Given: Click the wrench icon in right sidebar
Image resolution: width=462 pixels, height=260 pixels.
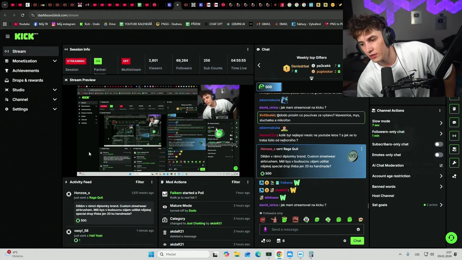Looking at the screenshot, I should point(454,162).
